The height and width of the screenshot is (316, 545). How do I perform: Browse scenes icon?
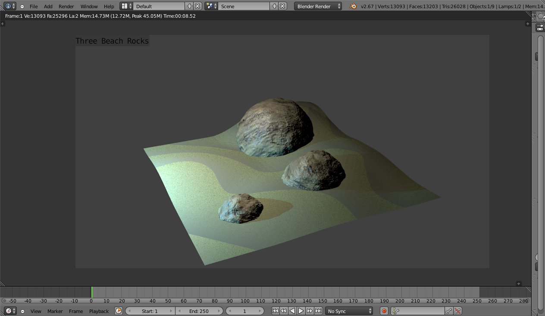coord(211,6)
